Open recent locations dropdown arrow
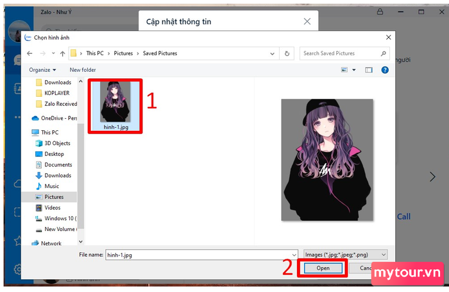Image resolution: width=449 pixels, height=292 pixels. 53,53
